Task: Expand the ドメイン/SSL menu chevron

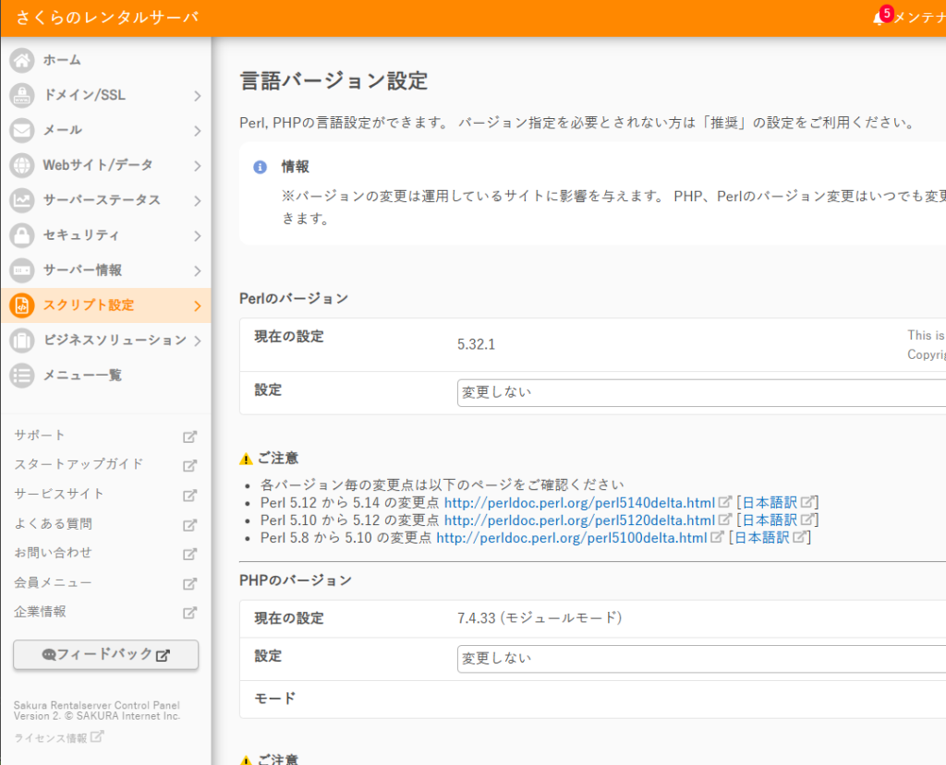Action: click(x=197, y=95)
